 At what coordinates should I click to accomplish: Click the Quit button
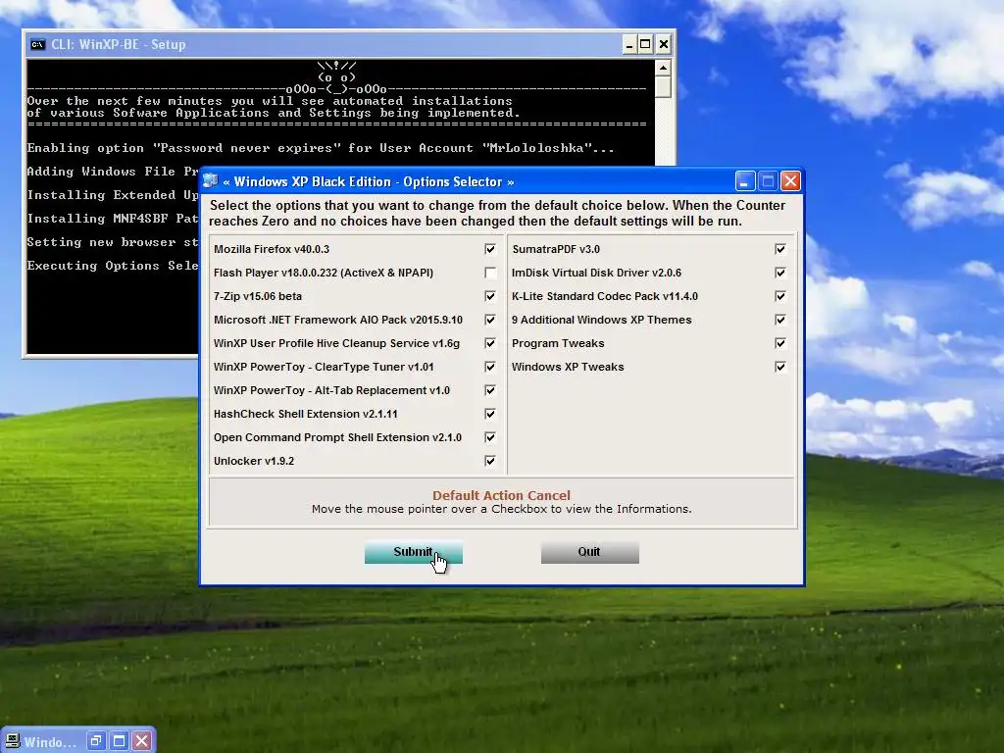(x=589, y=553)
